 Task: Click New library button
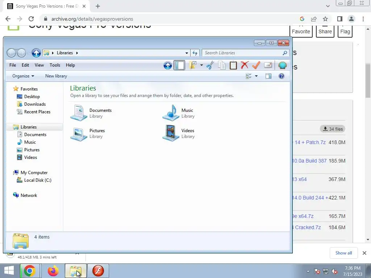56,76
